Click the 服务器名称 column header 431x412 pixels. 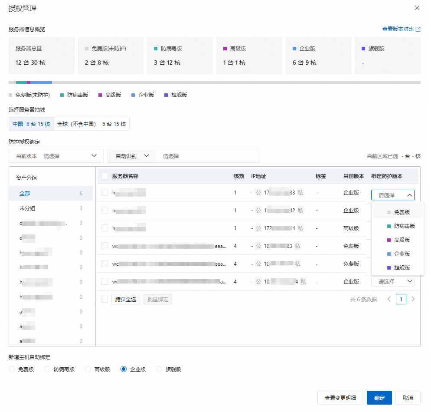click(x=125, y=176)
